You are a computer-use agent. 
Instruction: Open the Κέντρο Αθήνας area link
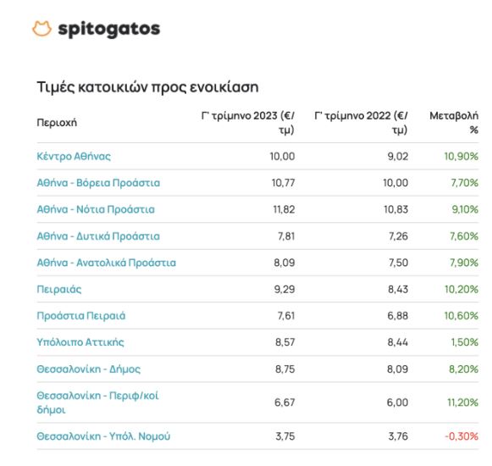point(74,157)
